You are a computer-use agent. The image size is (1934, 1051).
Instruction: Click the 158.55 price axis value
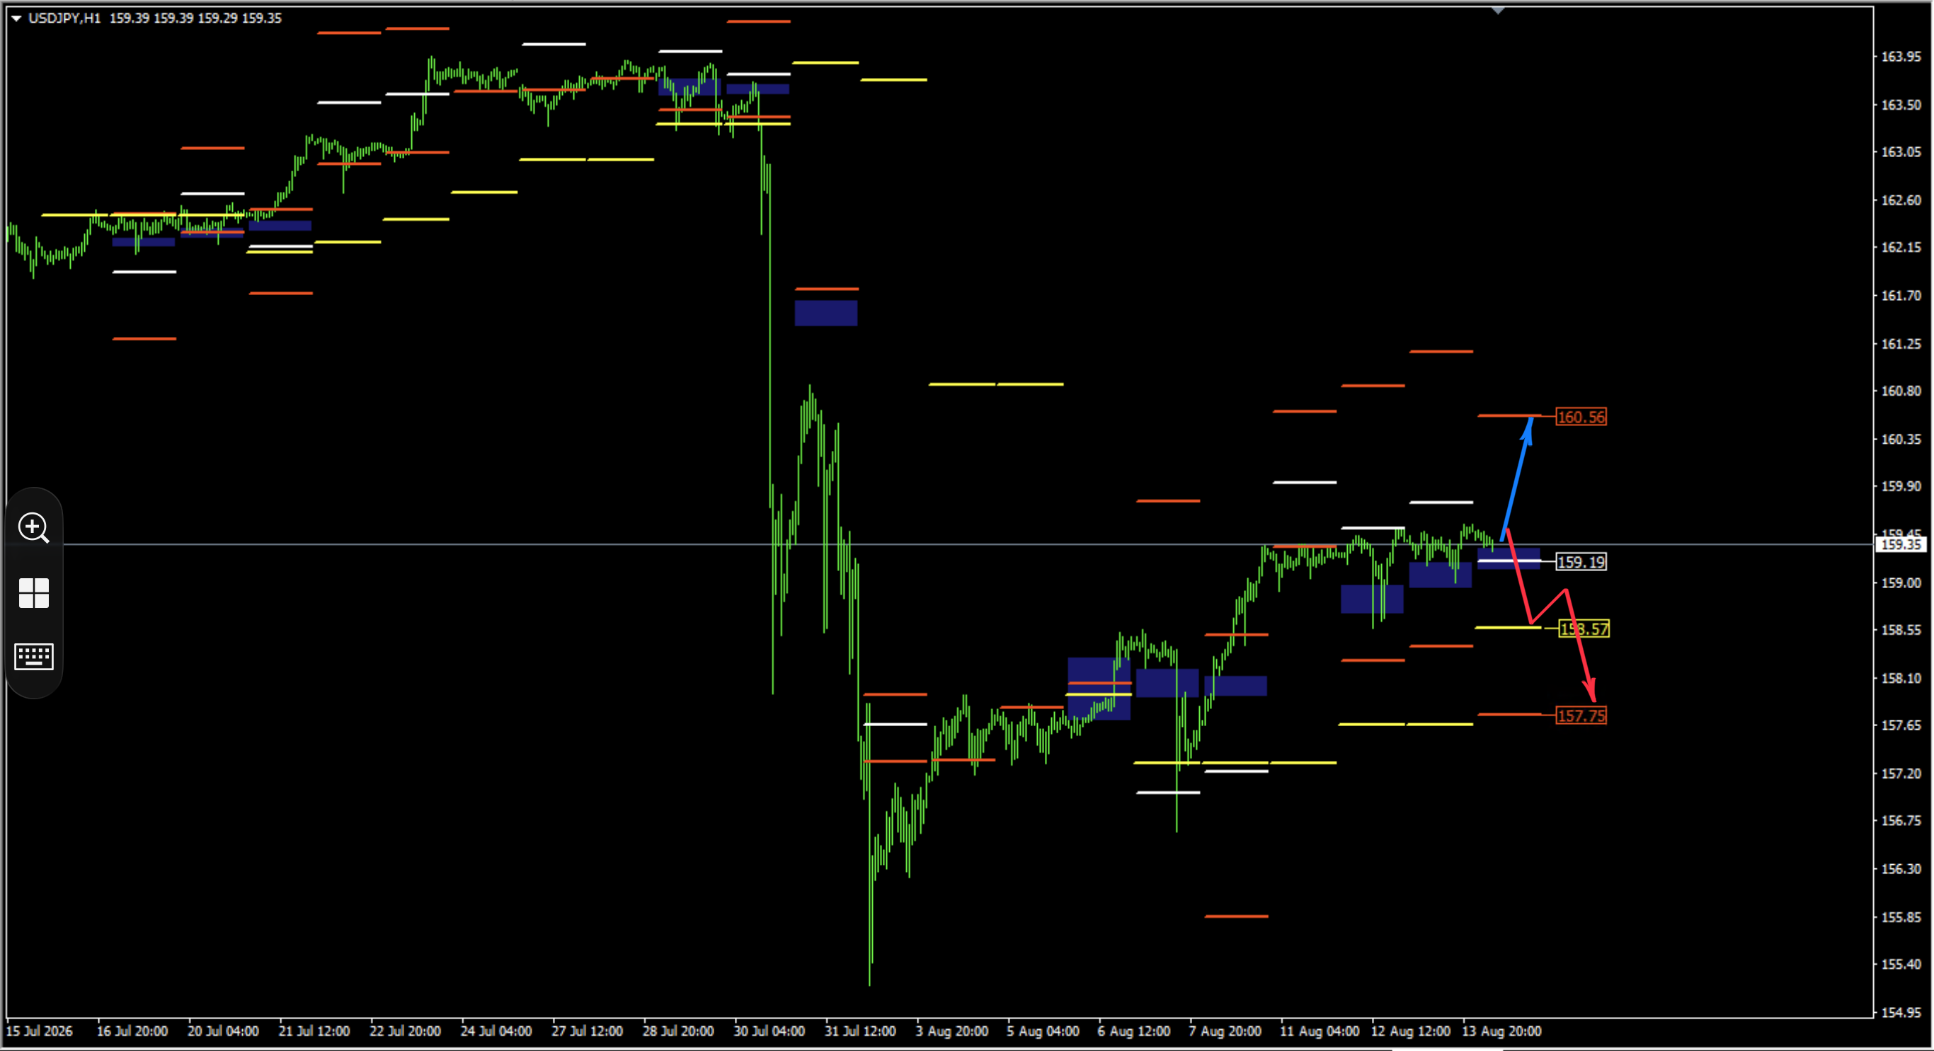[1901, 630]
